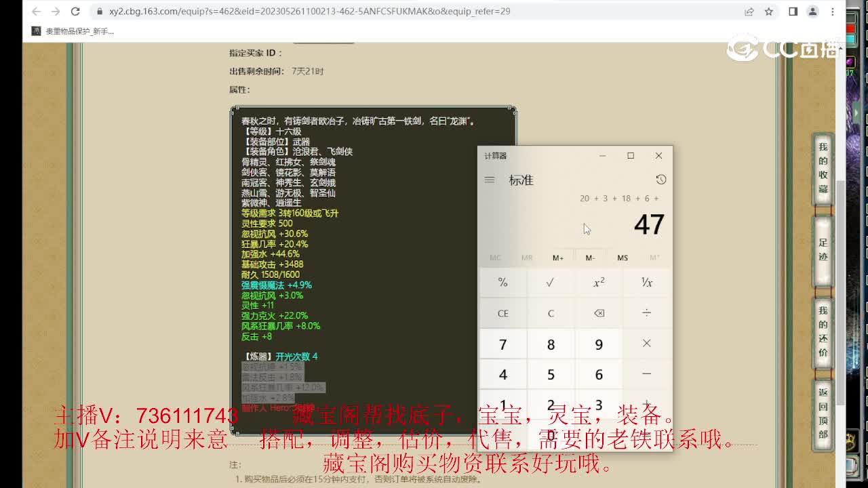Open the Chrome three-dot menu
Screen dimensions: 868x488
833,12
